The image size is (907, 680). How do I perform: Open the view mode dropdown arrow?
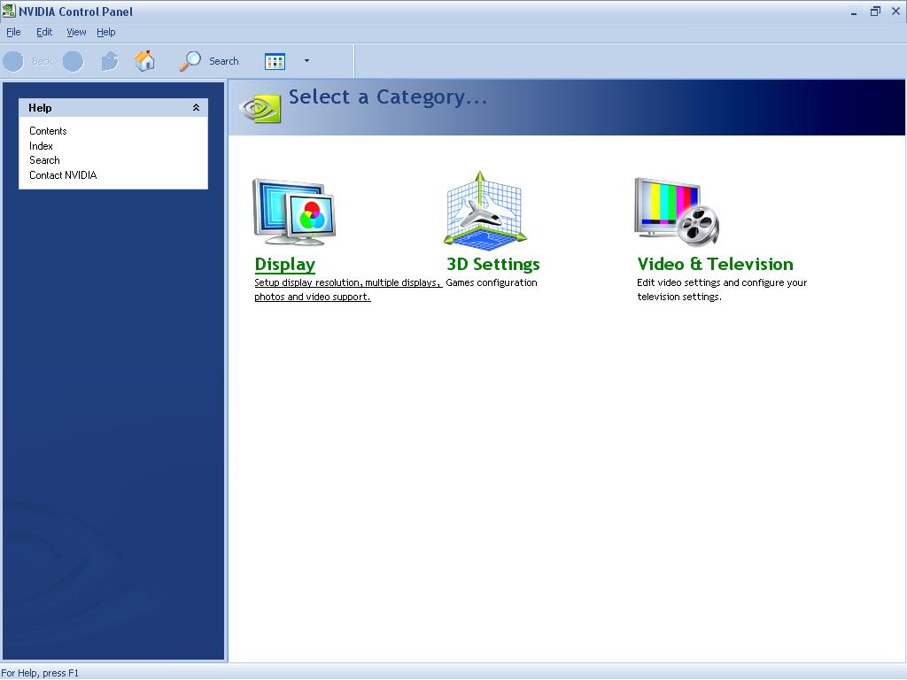click(x=306, y=61)
